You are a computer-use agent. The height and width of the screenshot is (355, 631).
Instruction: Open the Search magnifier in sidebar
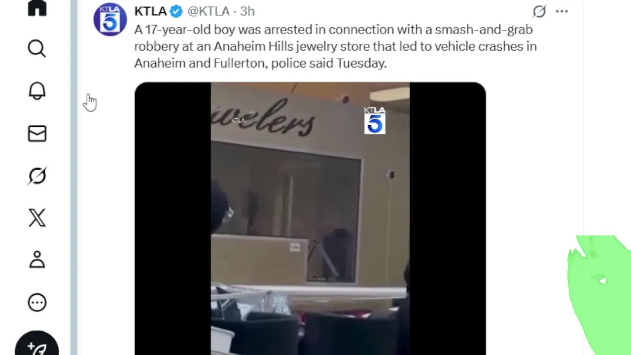coord(37,48)
